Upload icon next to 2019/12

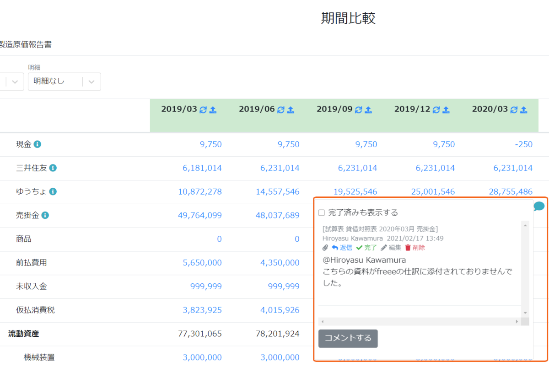[x=447, y=110]
